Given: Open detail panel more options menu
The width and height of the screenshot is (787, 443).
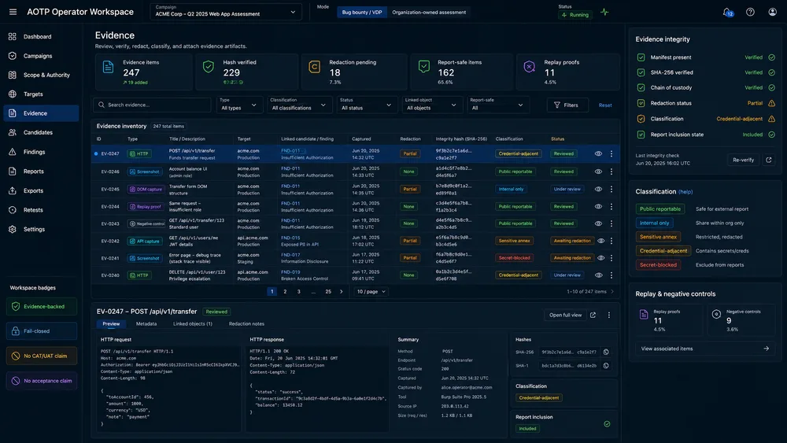Looking at the screenshot, I should click(609, 315).
